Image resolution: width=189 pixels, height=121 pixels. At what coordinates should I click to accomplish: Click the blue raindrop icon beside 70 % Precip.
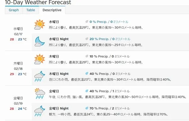(87, 108)
